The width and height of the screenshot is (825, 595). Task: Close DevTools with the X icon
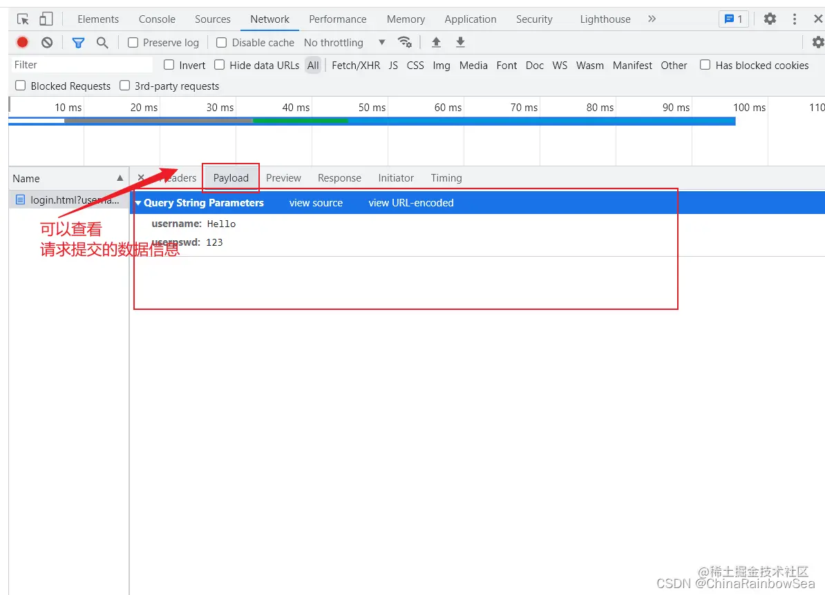click(x=818, y=19)
